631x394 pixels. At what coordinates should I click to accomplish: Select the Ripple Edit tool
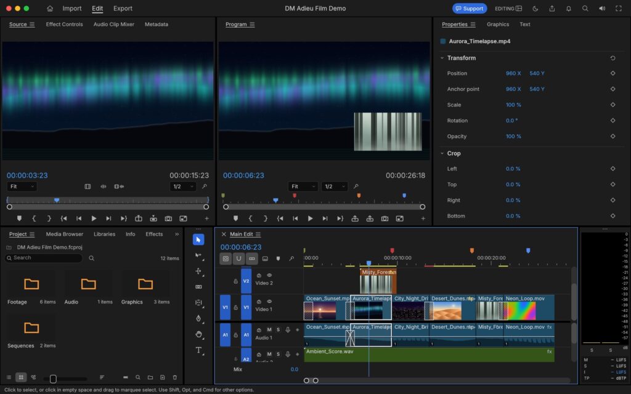pos(198,271)
